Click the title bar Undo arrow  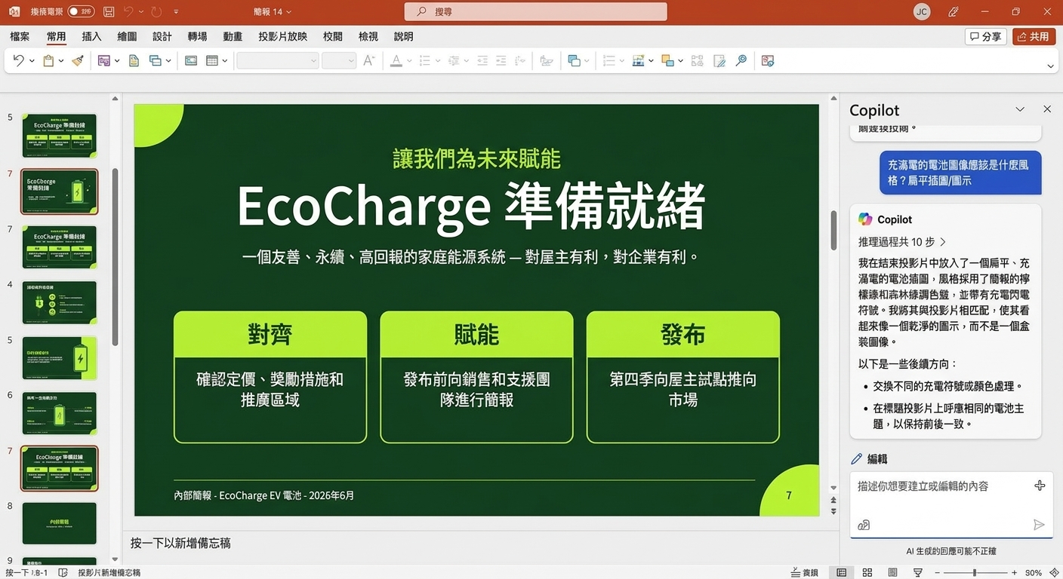point(128,12)
